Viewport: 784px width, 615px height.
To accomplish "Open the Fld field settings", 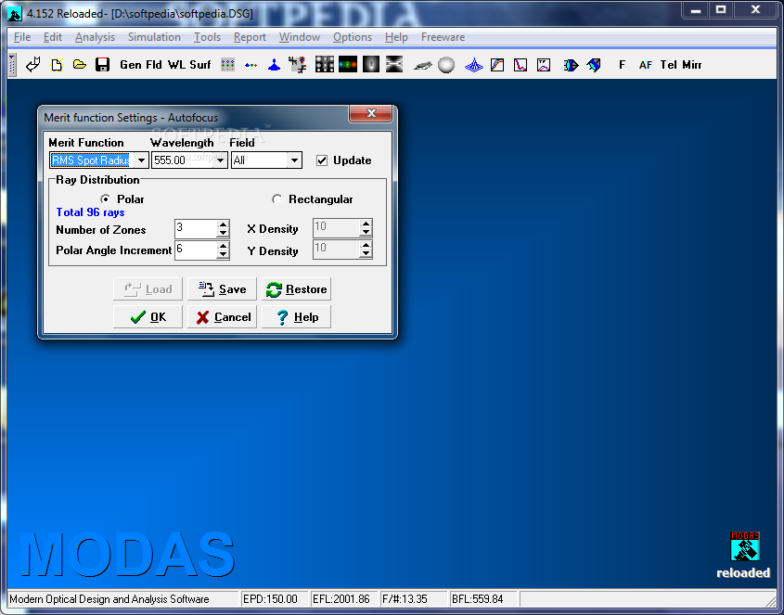I will coord(154,65).
